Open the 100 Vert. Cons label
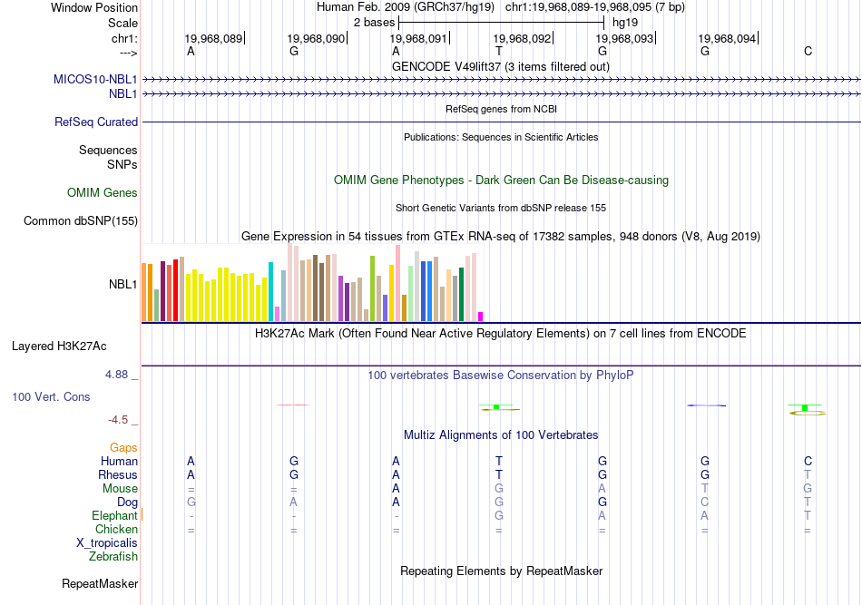862x605 pixels. click(x=51, y=396)
